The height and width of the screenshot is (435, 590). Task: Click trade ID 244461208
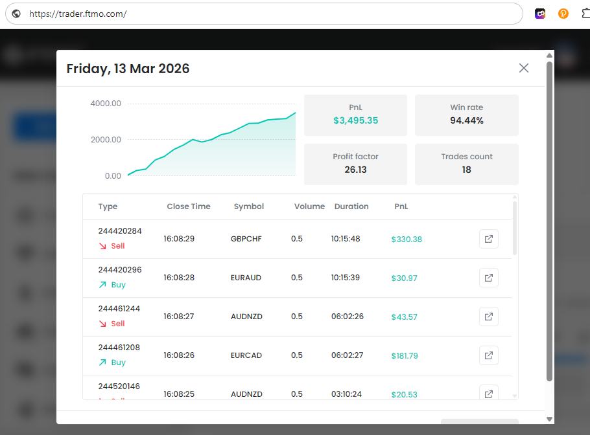119,348
